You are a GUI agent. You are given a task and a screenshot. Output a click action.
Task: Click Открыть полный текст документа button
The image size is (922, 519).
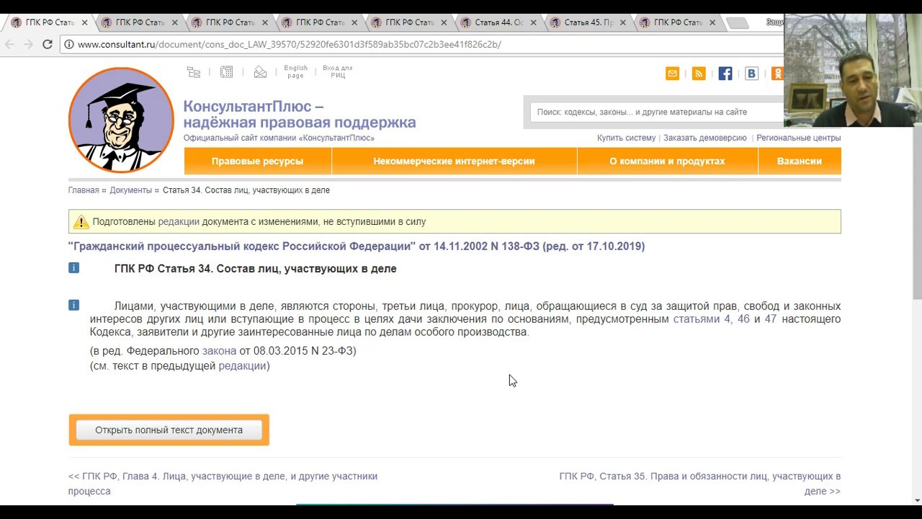tap(169, 430)
